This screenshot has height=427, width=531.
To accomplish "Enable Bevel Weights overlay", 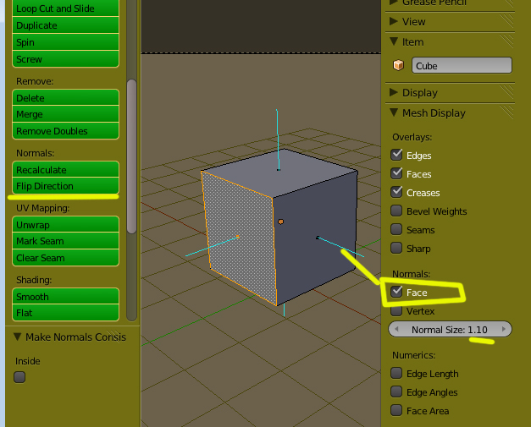I will coord(396,211).
